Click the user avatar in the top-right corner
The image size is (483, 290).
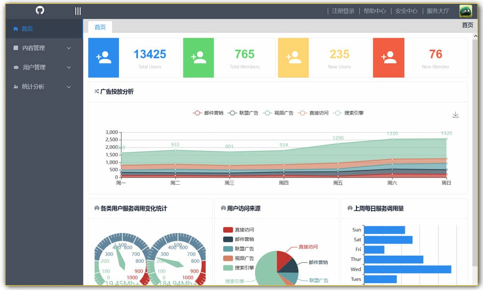tap(465, 10)
